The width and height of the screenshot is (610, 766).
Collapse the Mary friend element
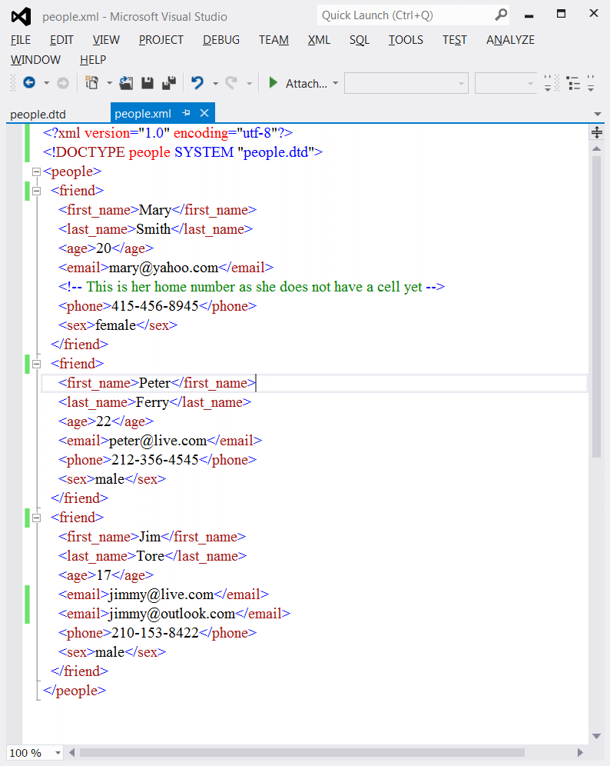pyautogui.click(x=36, y=191)
